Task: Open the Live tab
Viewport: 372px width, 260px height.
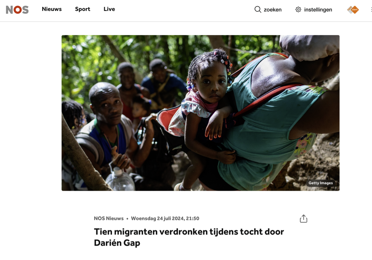Action: (x=109, y=9)
